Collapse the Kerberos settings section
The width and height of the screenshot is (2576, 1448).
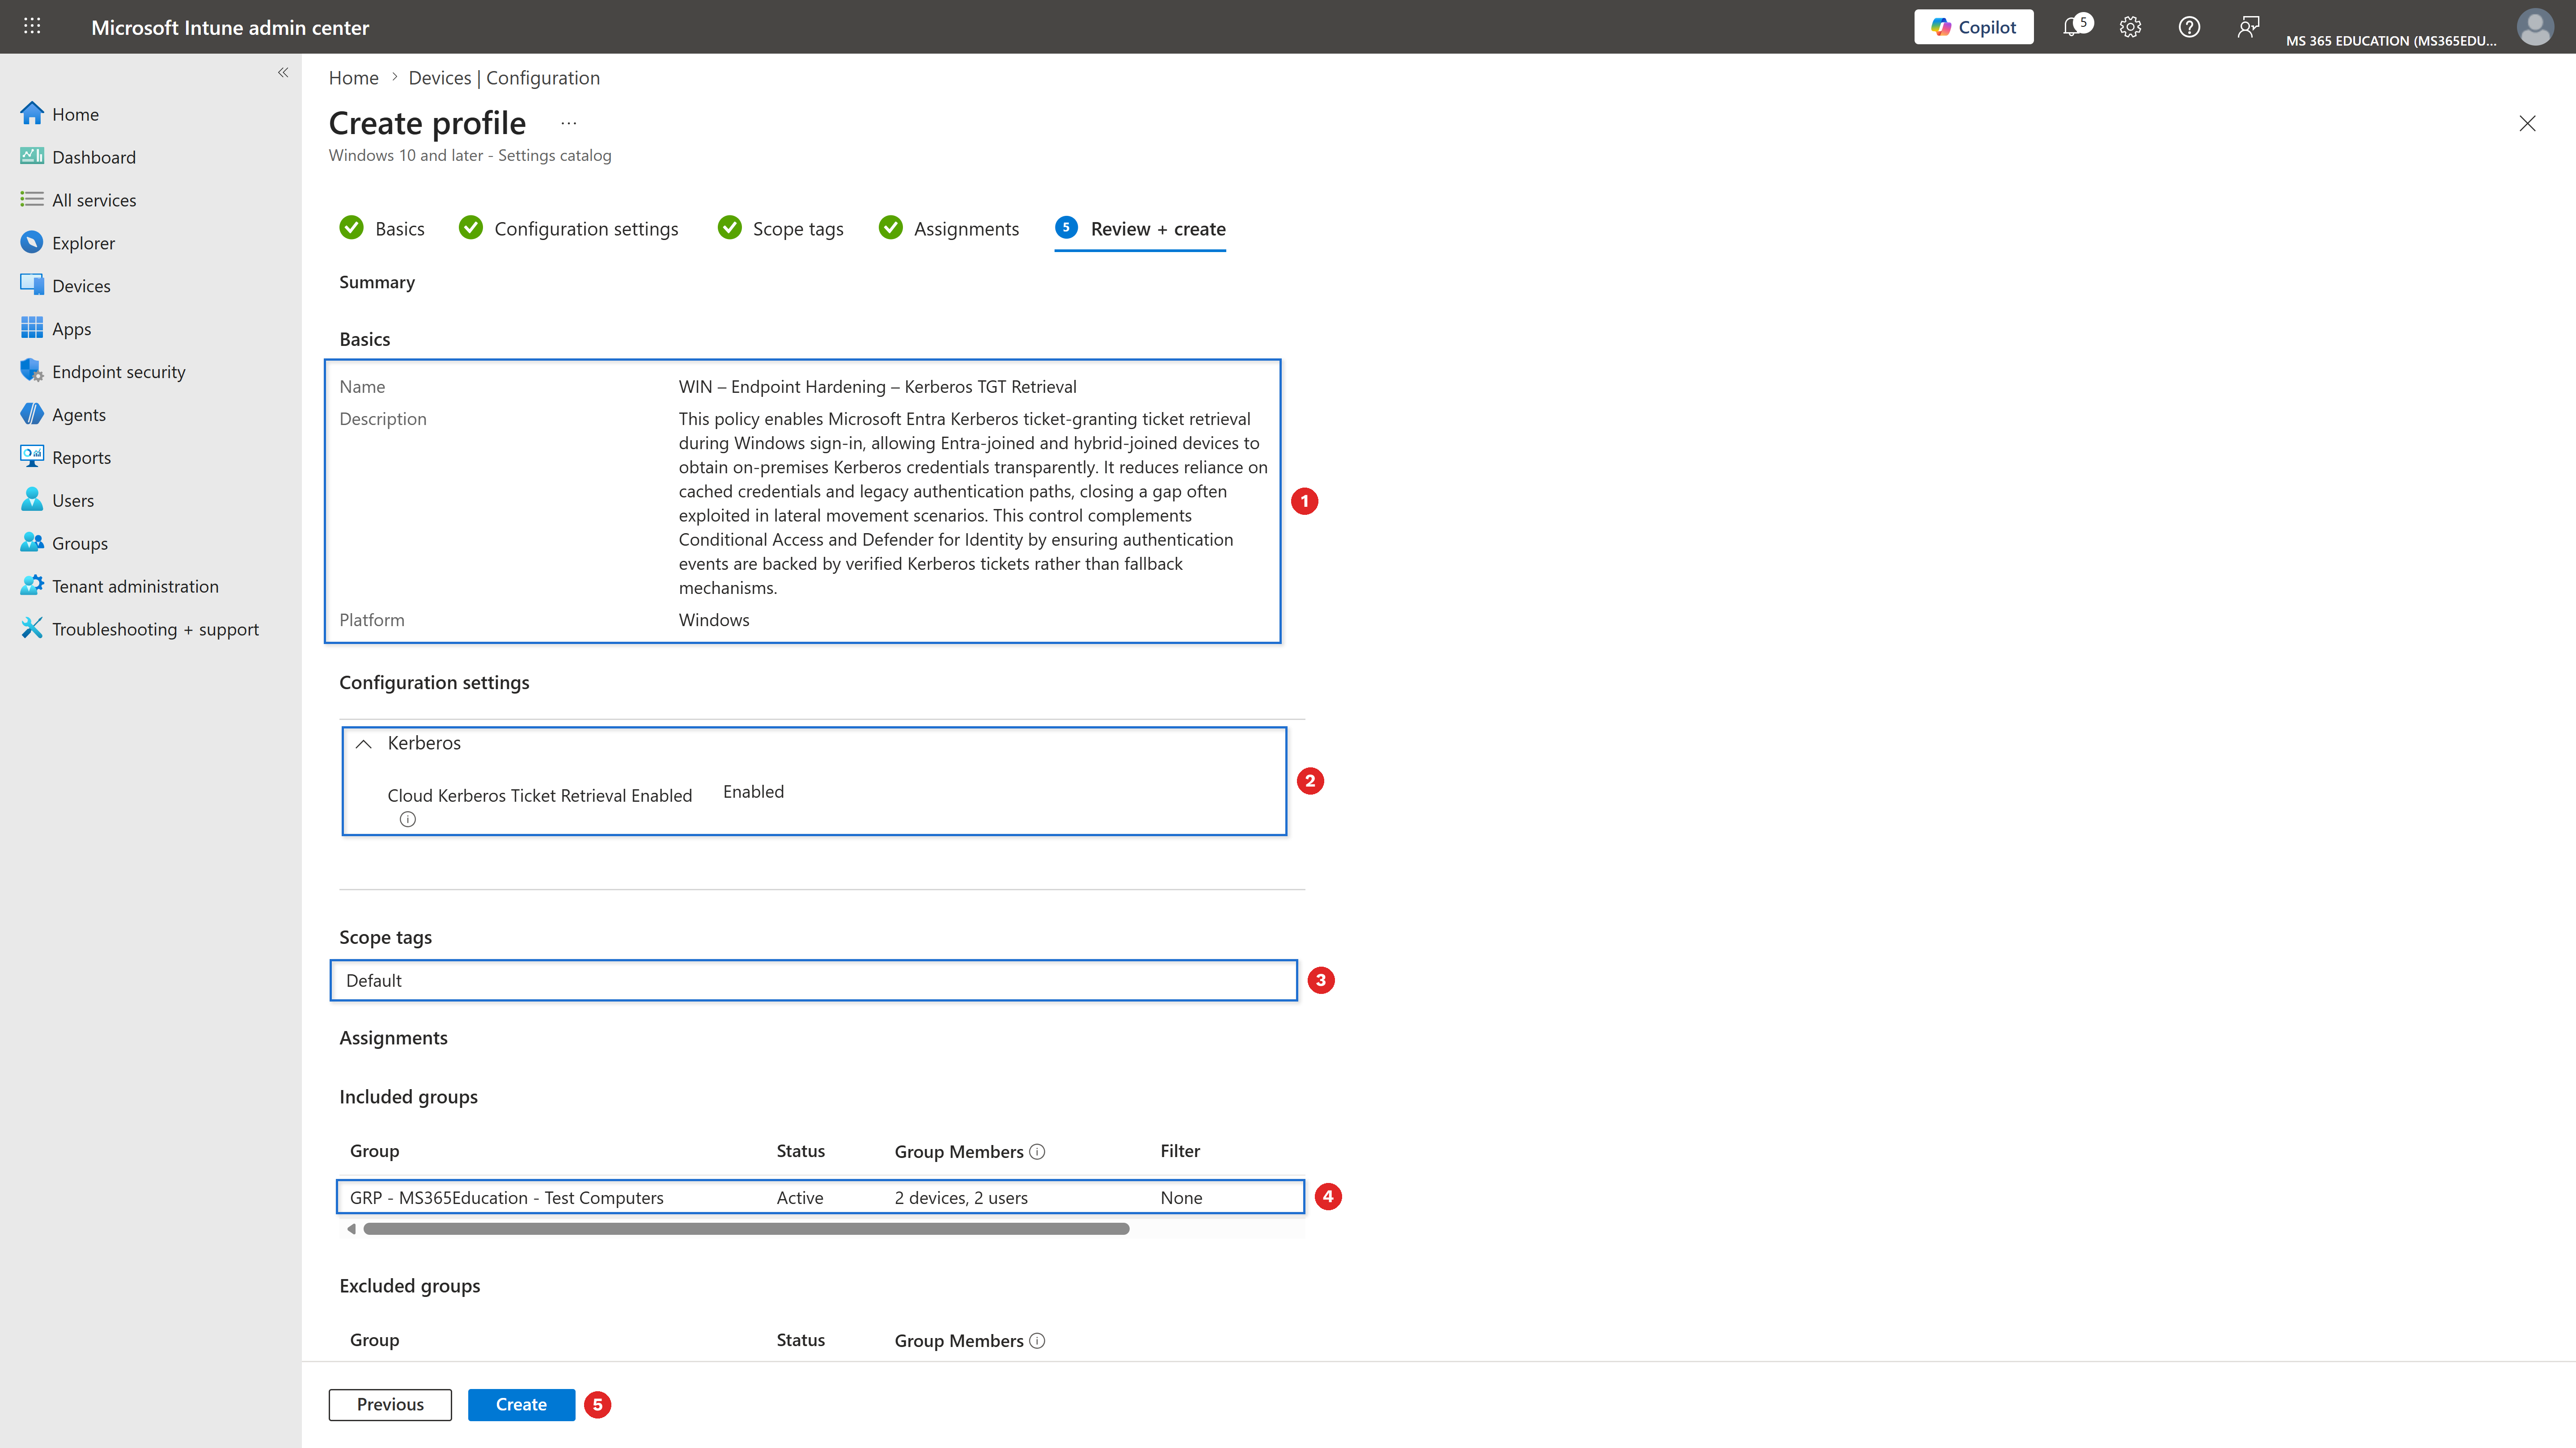click(364, 744)
